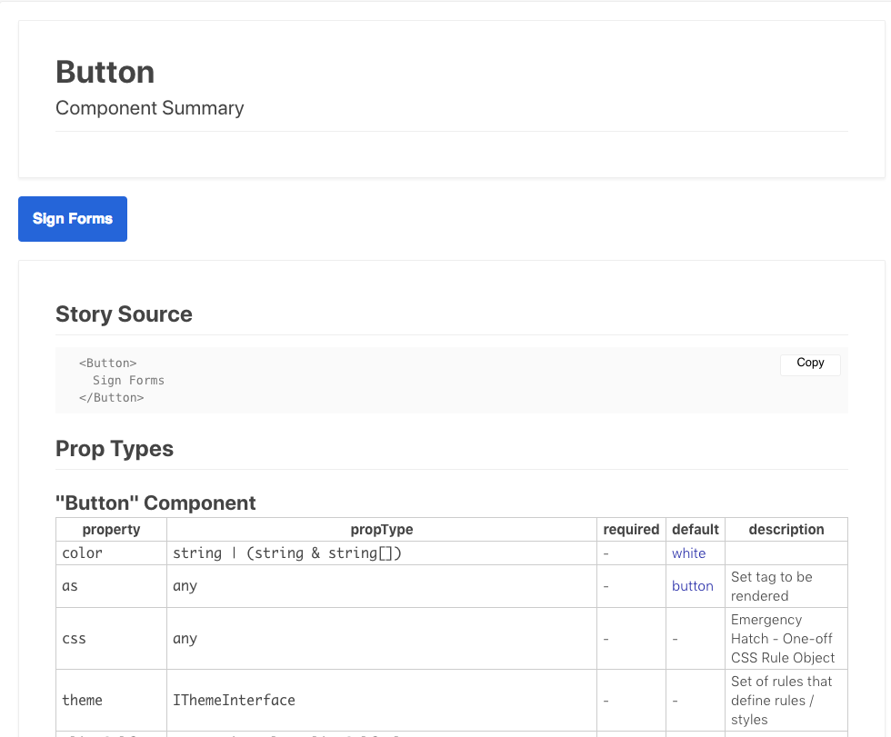Click the Emergency Hatch description text
This screenshot has height=737, width=891.
[x=783, y=639]
